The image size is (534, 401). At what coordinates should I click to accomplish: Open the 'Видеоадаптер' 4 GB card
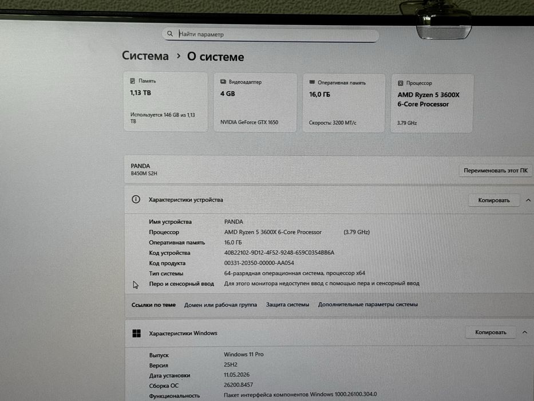pos(255,103)
